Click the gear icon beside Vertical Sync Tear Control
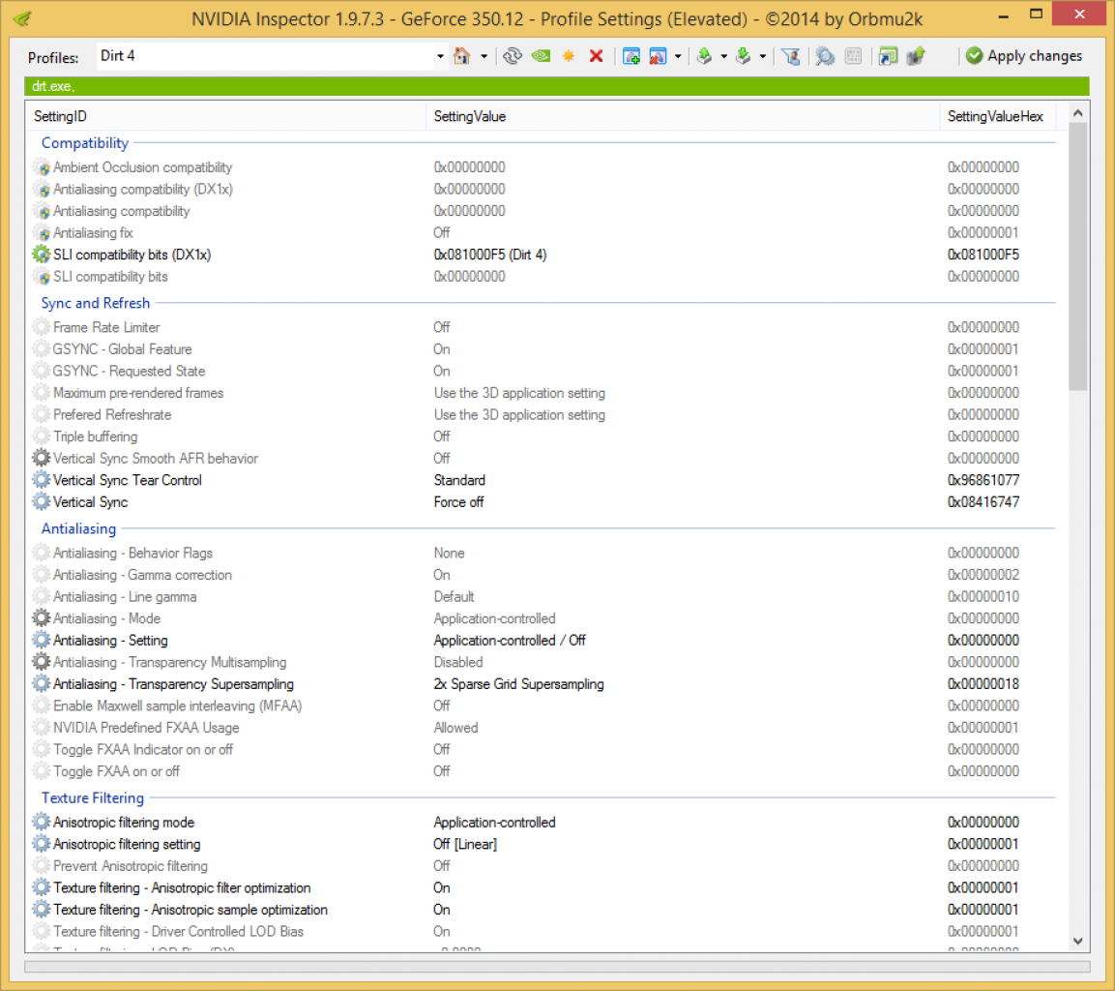The image size is (1115, 991). tap(42, 480)
